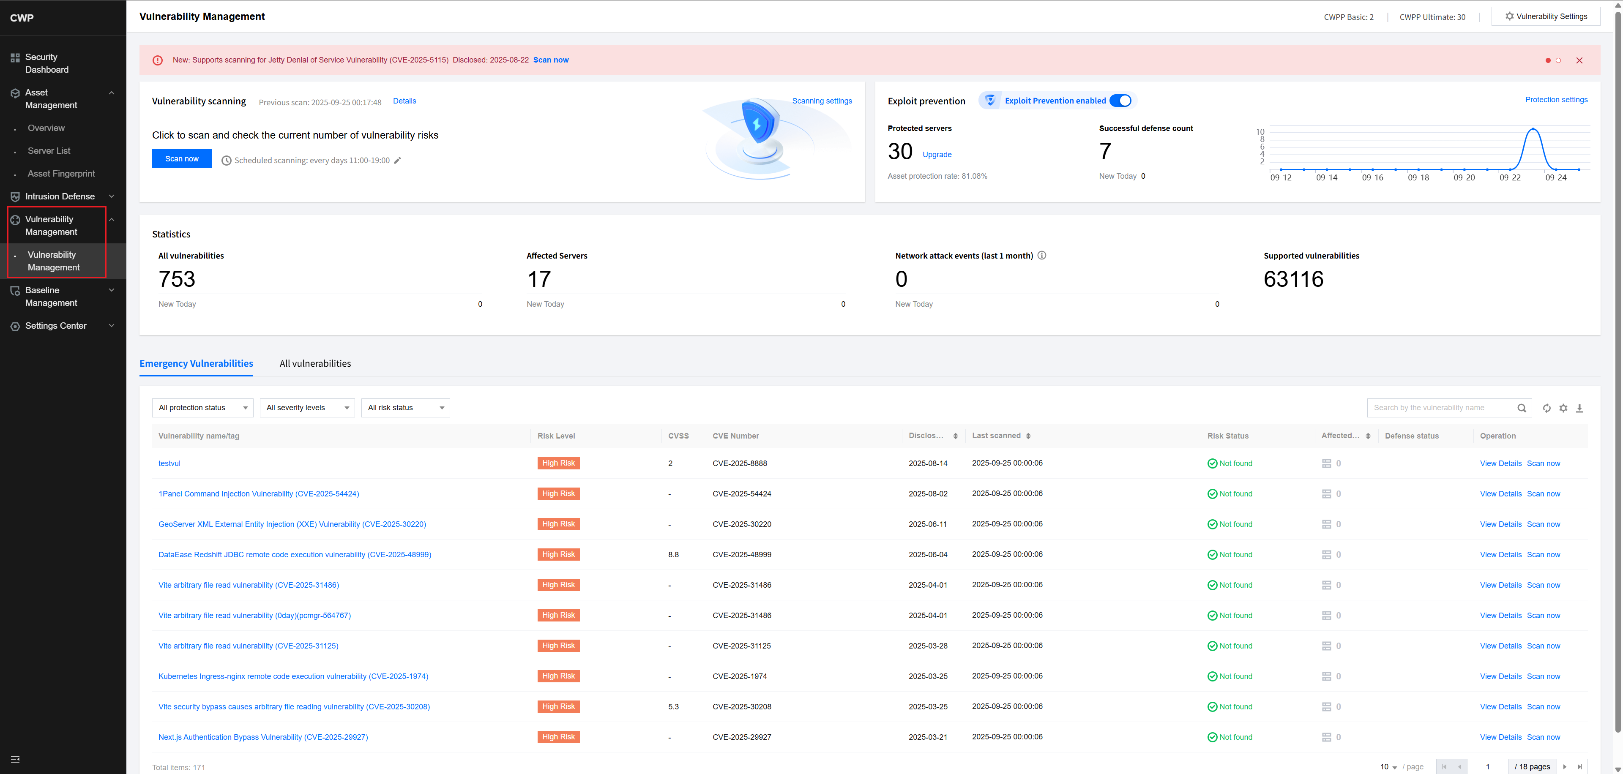Open the Kubernetes Ingress-nginx vulnerability link
Screen dimensions: 1623x774
[293, 676]
